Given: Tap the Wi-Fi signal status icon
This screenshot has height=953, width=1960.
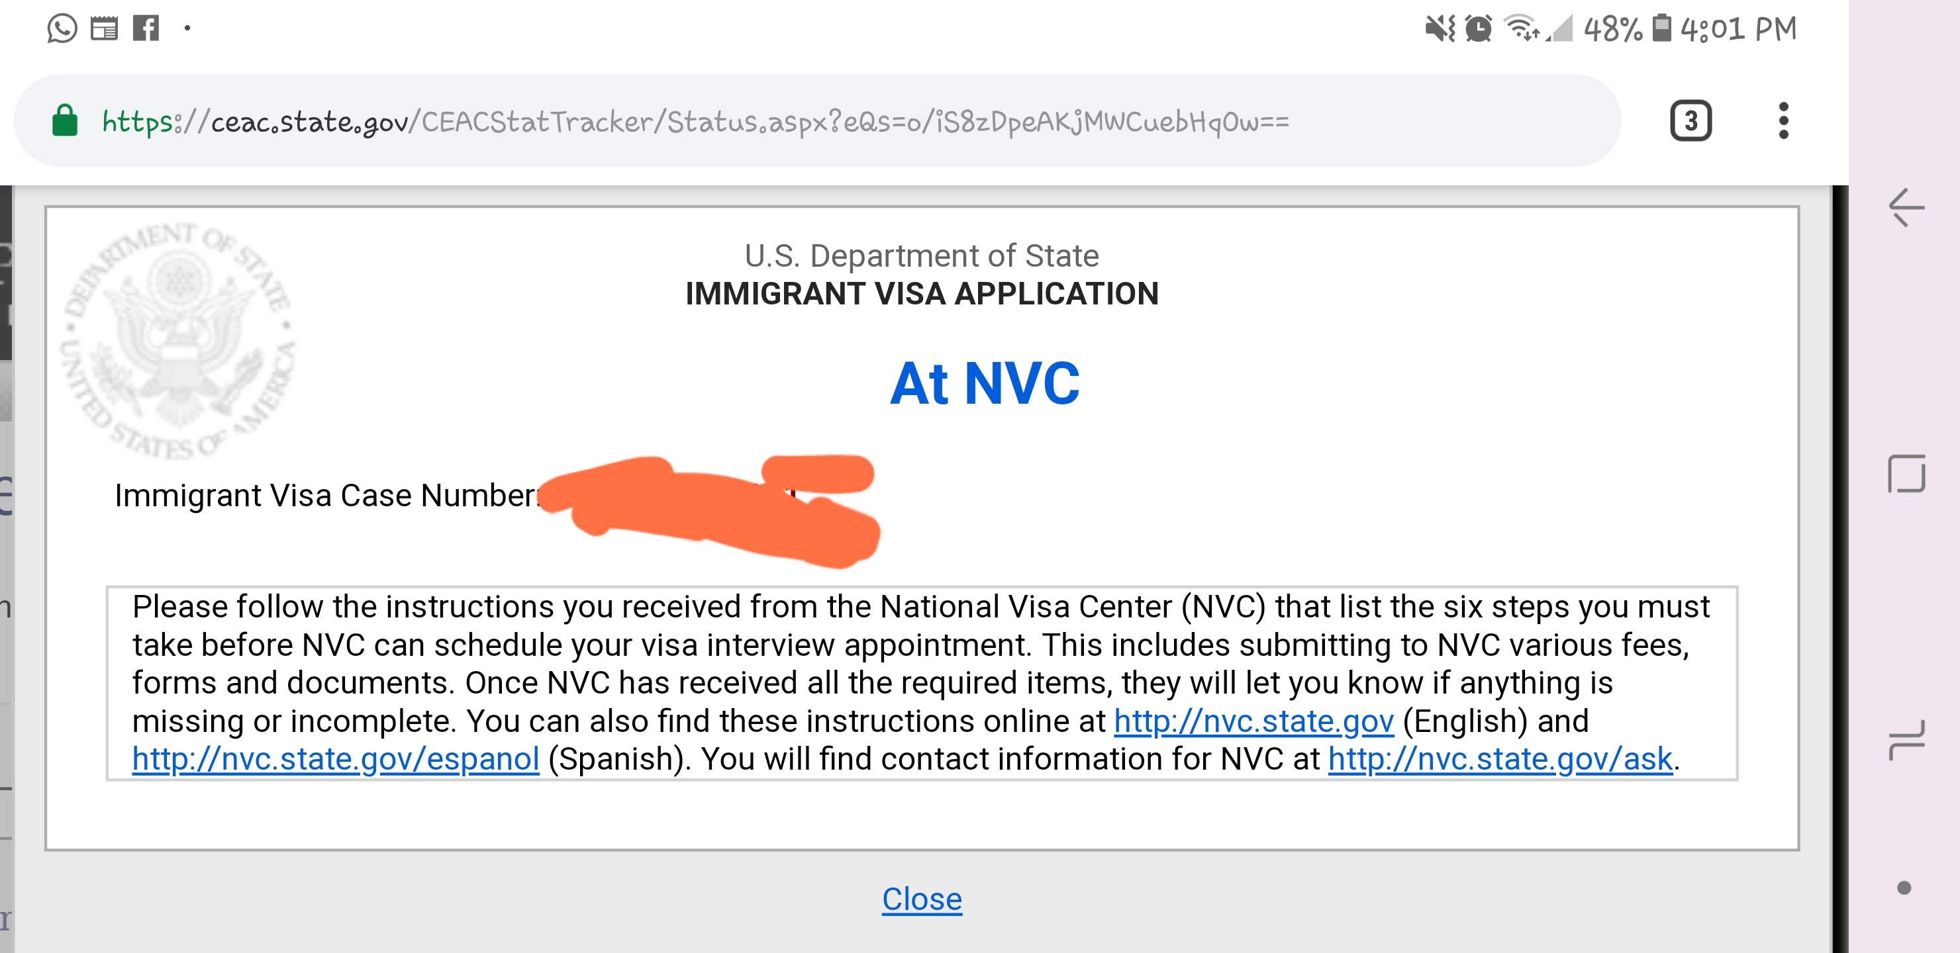Looking at the screenshot, I should point(1522,29).
